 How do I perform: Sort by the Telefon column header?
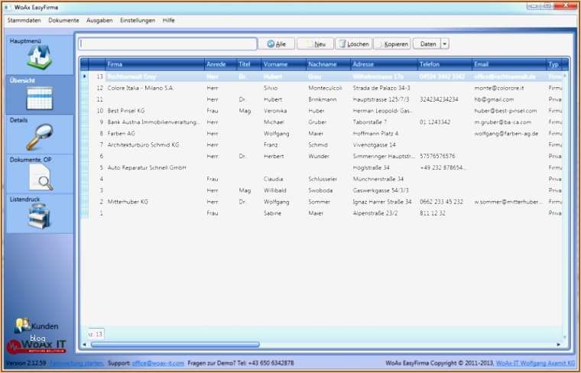pyautogui.click(x=445, y=64)
